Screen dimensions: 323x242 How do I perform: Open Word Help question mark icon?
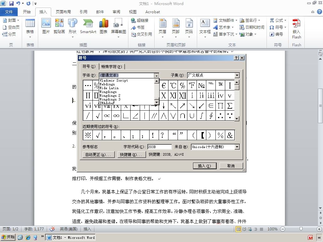(x=319, y=12)
